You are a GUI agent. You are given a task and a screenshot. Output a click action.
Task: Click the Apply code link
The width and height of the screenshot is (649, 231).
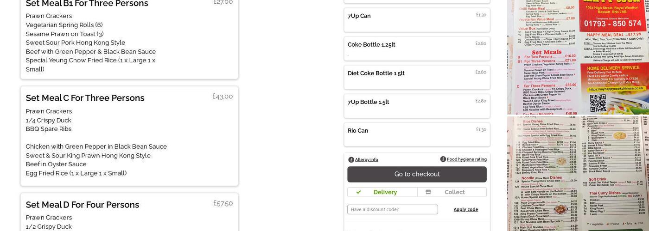point(465,209)
